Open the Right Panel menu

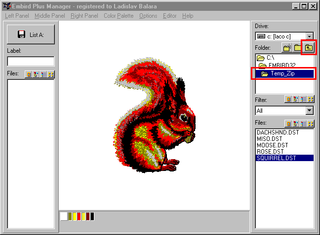(x=84, y=16)
